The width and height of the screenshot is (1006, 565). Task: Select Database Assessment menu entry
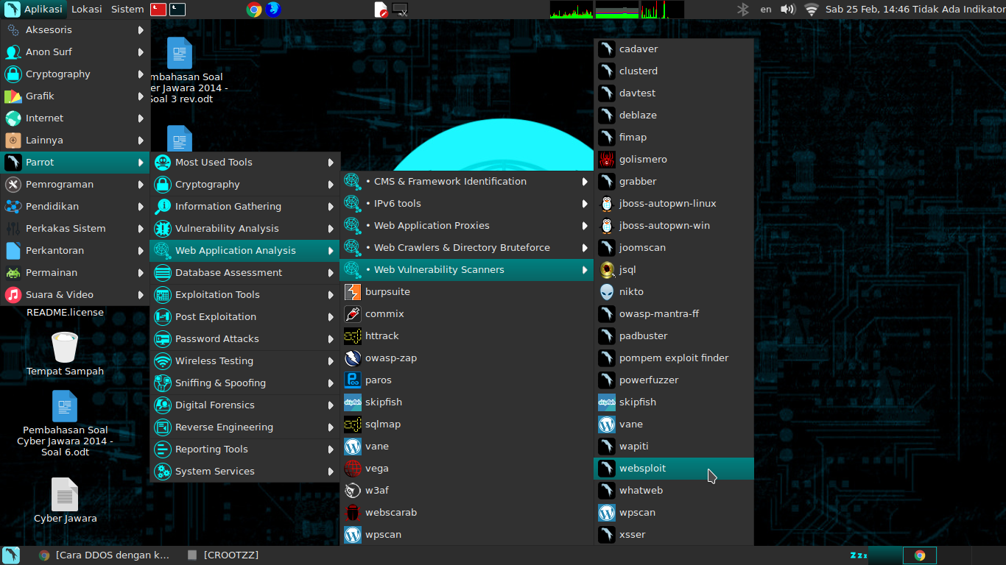point(245,273)
